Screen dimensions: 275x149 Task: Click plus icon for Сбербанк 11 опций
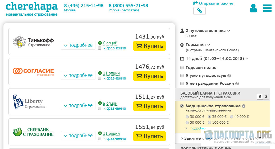100,133
